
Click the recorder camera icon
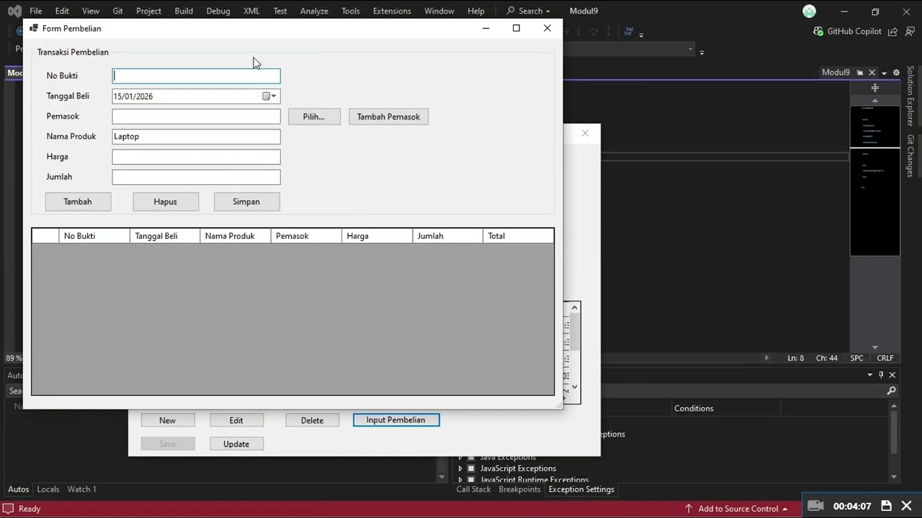click(x=815, y=506)
